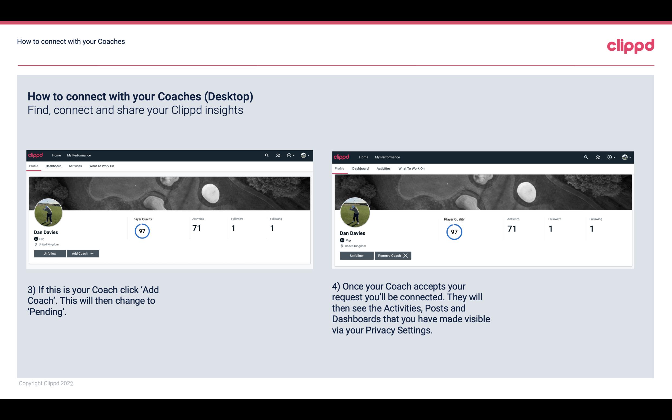Click the Clippd logo icon top-left

click(x=37, y=155)
